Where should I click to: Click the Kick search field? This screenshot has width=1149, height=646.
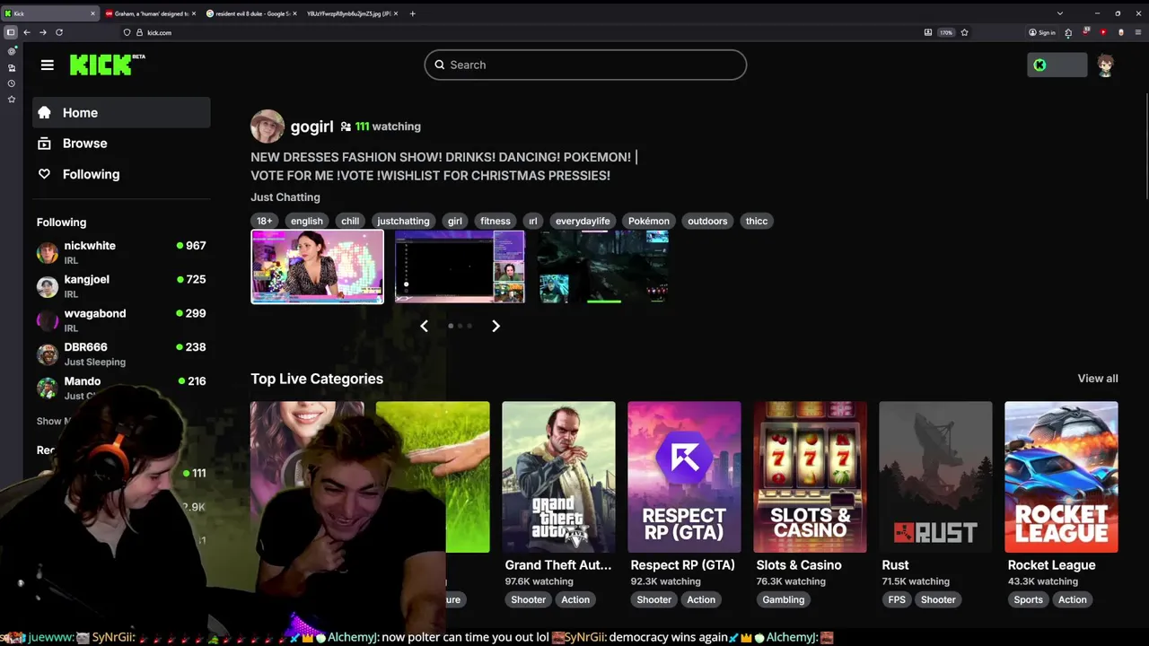[x=585, y=65]
